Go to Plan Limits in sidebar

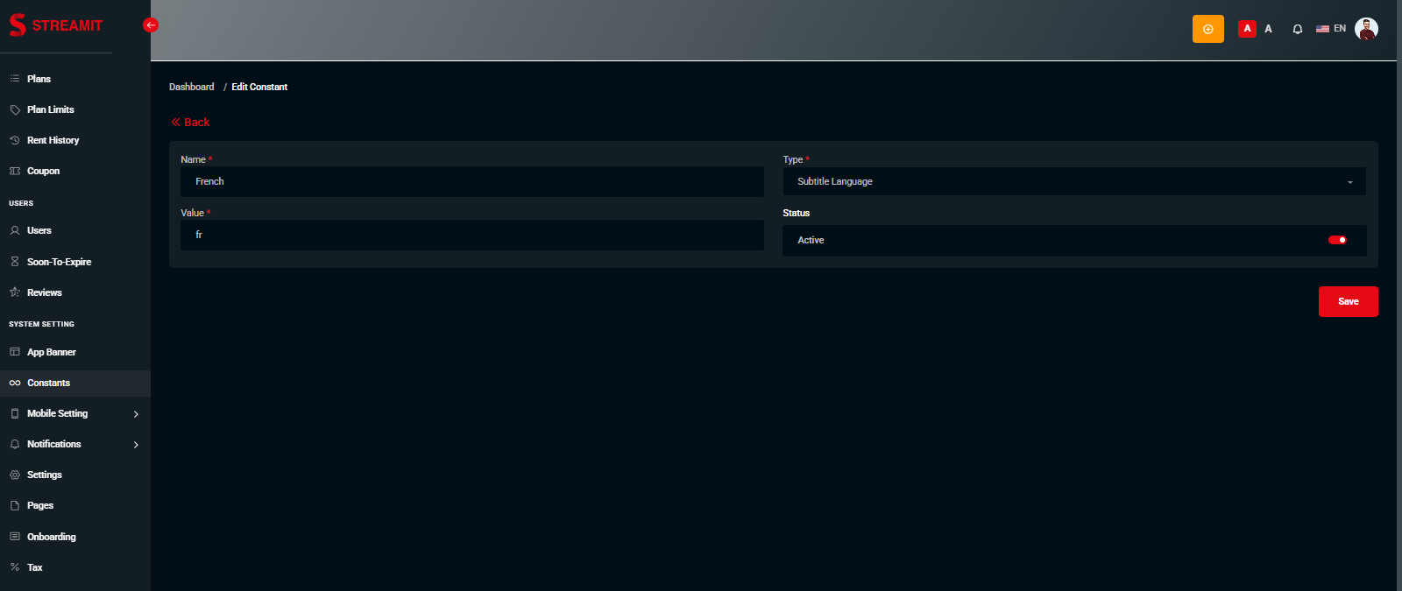click(50, 109)
